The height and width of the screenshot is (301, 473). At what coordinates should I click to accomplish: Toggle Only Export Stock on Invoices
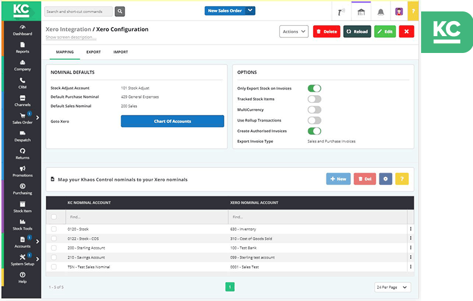[x=314, y=88]
